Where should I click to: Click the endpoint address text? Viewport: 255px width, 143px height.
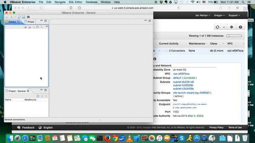(190, 106)
